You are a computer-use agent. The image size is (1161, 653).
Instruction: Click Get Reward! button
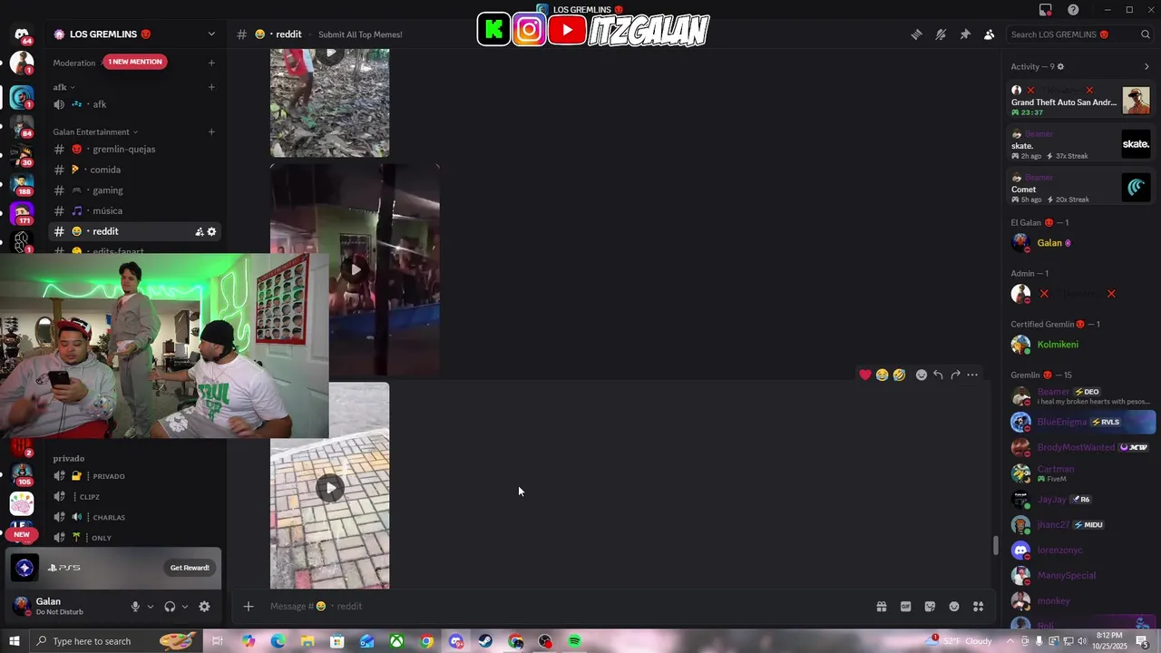tap(190, 568)
